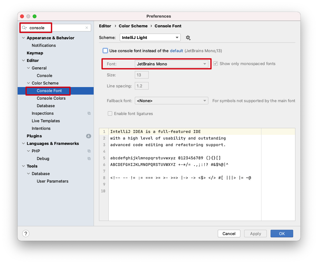
Task: Select Inspections in settings tree
Action: 43,113
